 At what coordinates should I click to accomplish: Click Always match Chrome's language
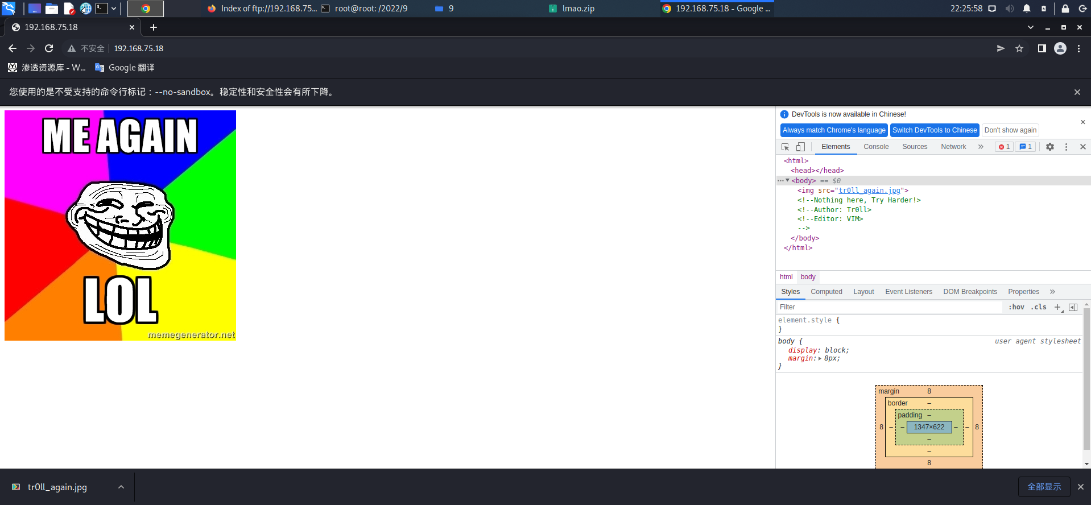coord(834,130)
